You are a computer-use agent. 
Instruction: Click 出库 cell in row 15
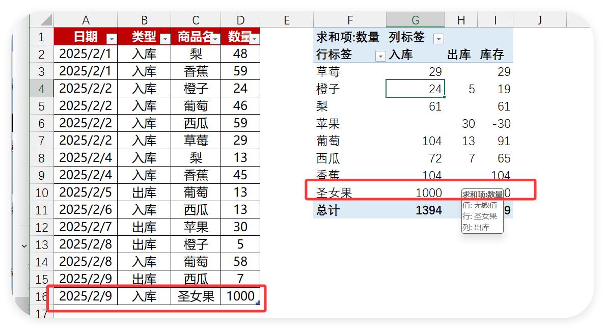click(x=144, y=279)
